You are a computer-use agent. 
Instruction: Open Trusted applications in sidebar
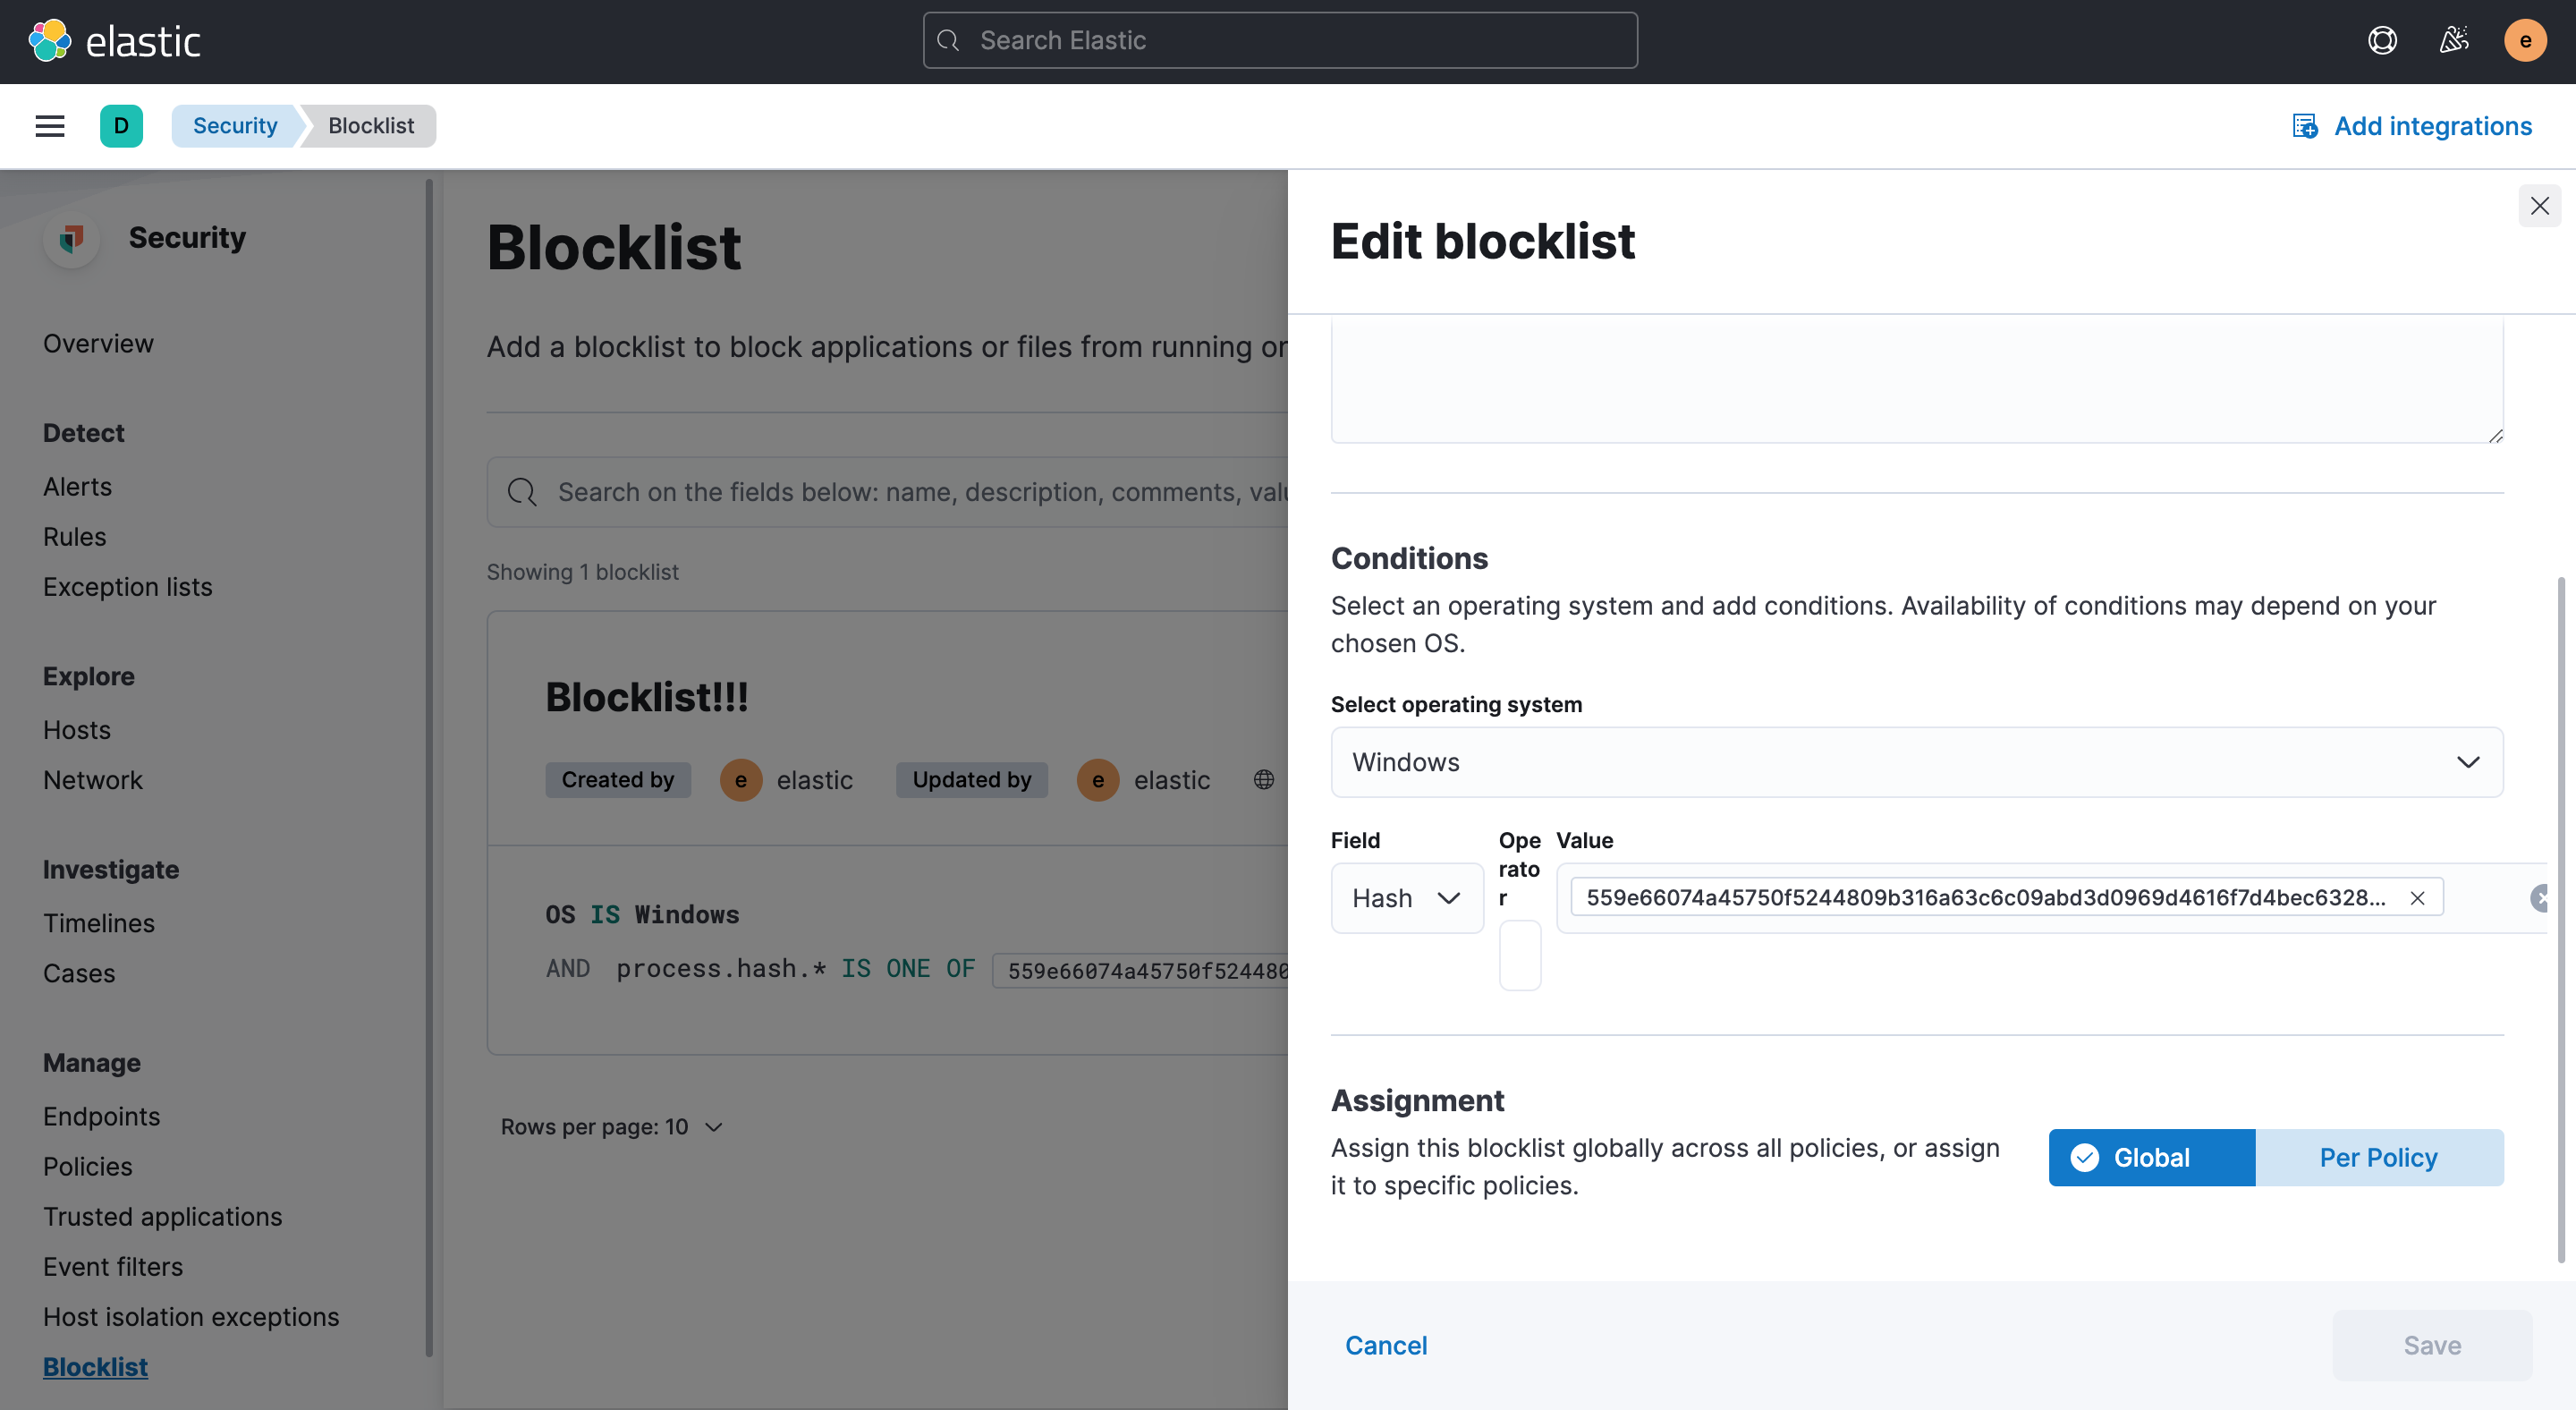pyautogui.click(x=162, y=1216)
